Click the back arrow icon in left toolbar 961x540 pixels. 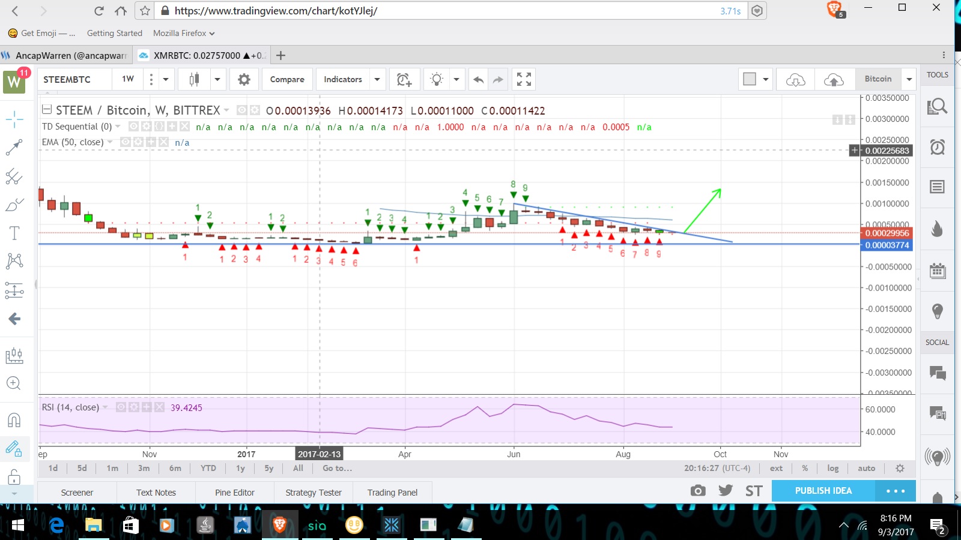point(14,319)
